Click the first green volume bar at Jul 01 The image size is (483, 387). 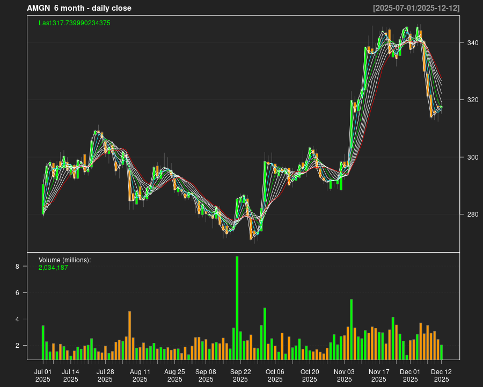pos(43,342)
